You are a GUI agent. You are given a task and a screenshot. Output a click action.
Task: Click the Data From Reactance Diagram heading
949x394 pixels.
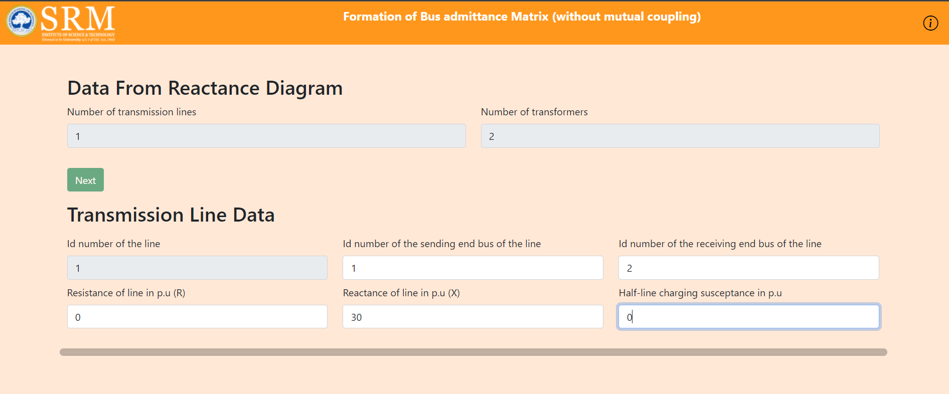(205, 88)
